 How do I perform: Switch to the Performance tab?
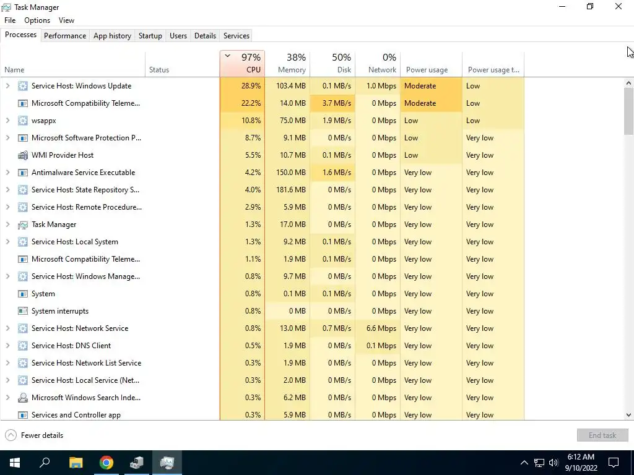65,35
